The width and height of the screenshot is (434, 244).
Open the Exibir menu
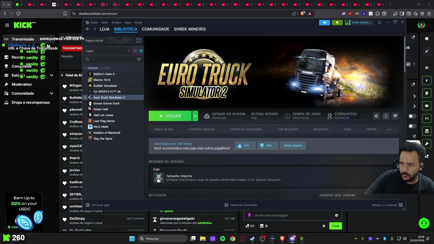(105, 22)
